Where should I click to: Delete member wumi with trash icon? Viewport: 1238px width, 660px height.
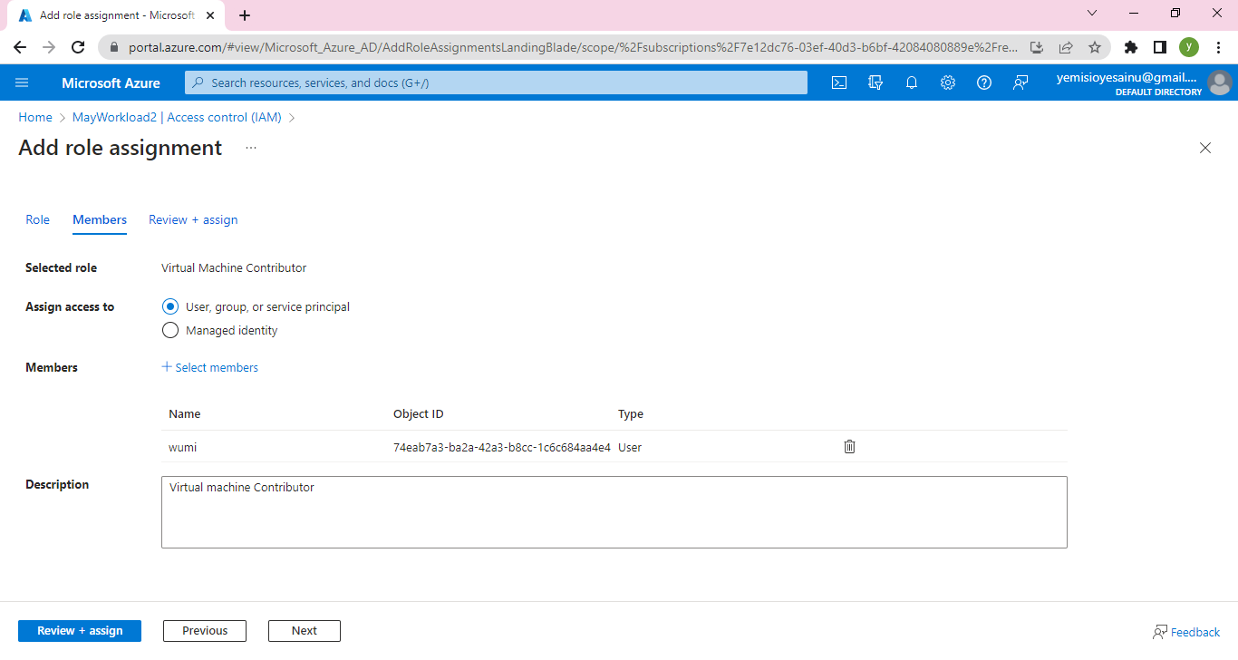(849, 446)
